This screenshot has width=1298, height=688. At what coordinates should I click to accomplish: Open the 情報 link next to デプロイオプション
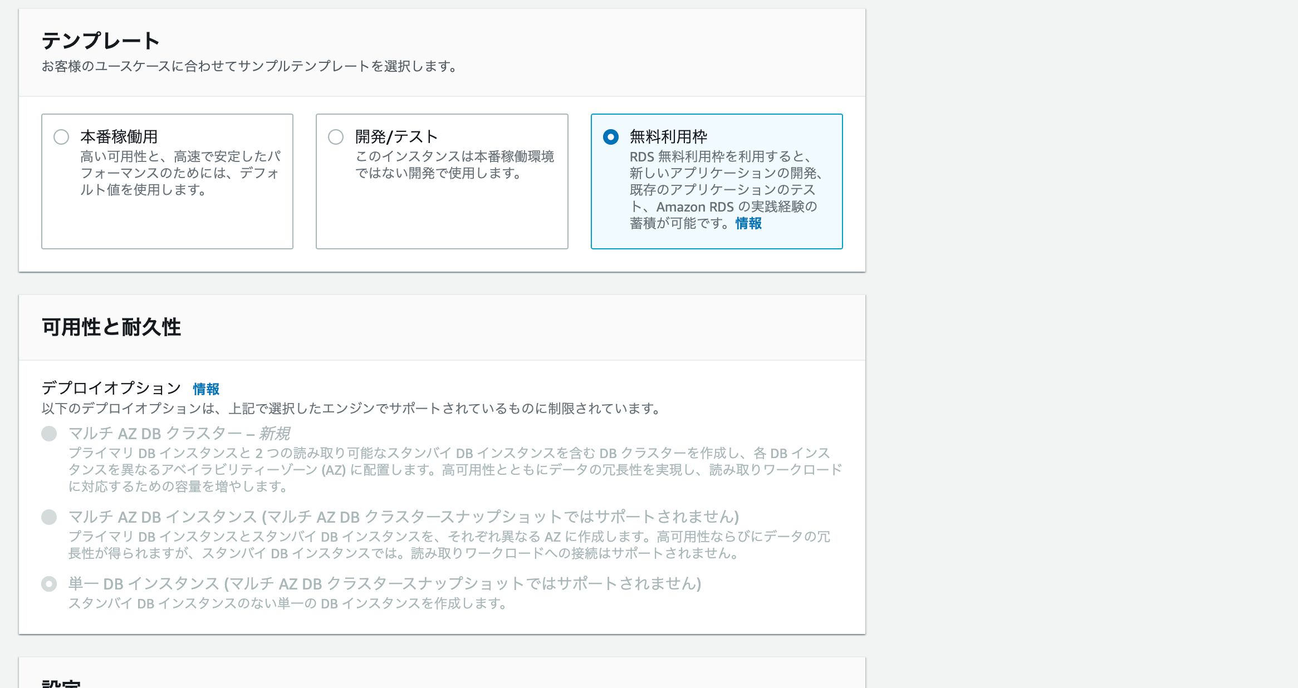click(205, 388)
